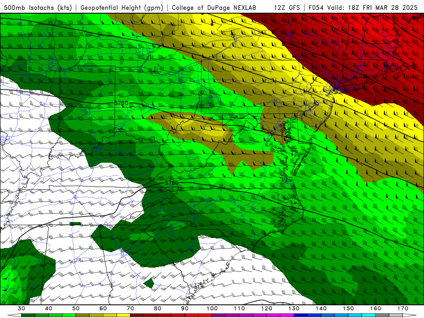The height and width of the screenshot is (318, 424).
Task: Pick the darkest green swatch at 30 knots
Action: (x=28, y=315)
